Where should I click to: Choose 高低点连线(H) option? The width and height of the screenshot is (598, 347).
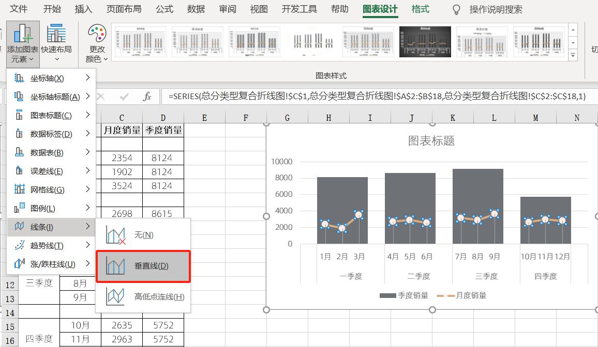click(143, 296)
